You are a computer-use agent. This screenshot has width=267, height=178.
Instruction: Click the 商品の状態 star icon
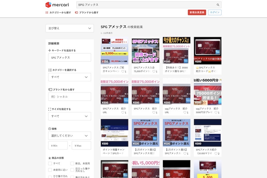click(50, 158)
